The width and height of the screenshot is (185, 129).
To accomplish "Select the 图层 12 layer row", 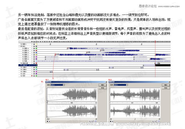I will 28,57.
